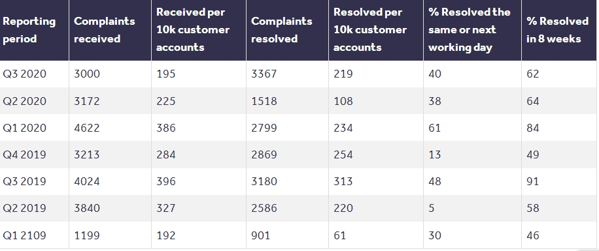This screenshot has height=251, width=599.
Task: Select the Q3 2019 reporting period cell
Action: (24, 181)
